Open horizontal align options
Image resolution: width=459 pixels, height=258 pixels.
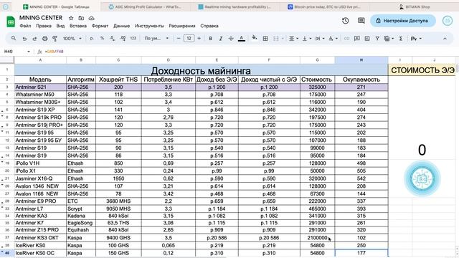tap(293, 38)
